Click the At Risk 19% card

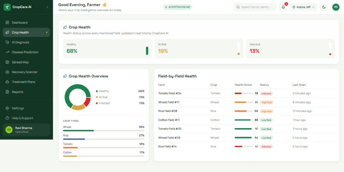pos(199,49)
